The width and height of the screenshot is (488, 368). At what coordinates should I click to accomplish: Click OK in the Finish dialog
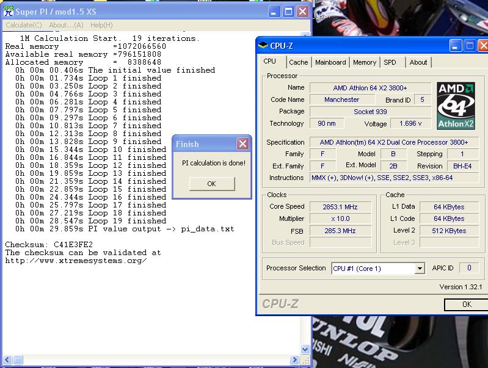point(212,184)
